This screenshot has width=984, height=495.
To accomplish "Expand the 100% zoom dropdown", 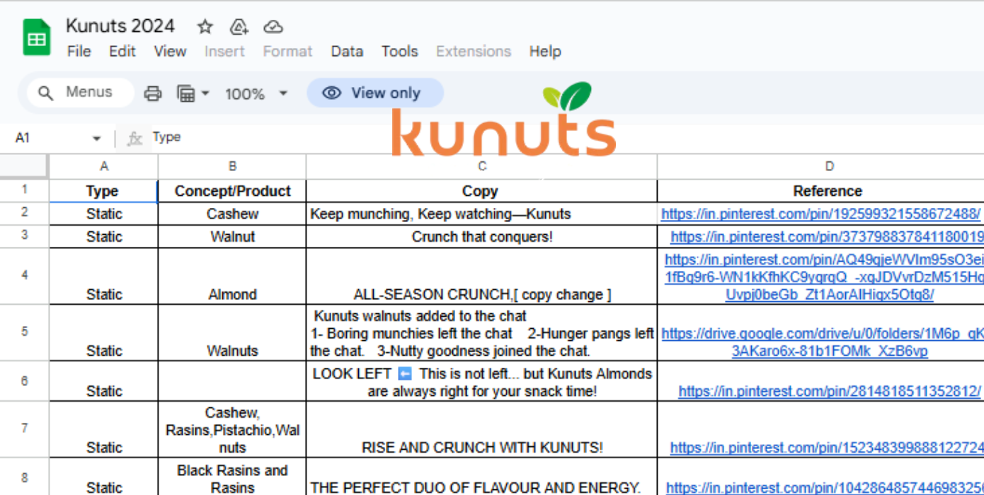I will [x=283, y=93].
